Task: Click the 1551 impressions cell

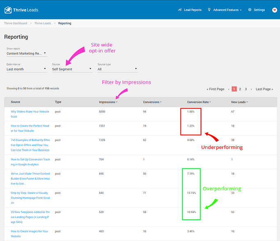Action: (102, 126)
